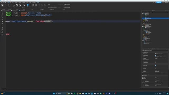The image size is (169, 95).
Task: Collapse ReplicatedStorage node in Explorer
Action: click(143, 24)
